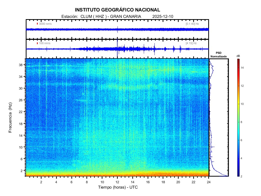
Task: Click the Tiempo (horas) - UTC axis label
Action: [x=118, y=187]
